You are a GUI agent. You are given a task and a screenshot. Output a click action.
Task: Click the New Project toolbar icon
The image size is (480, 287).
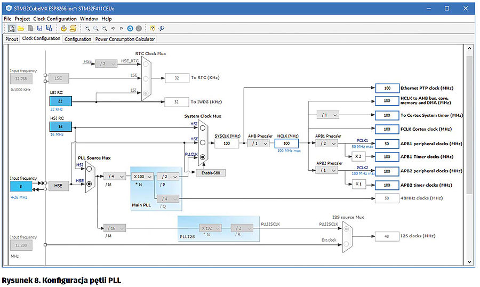(12, 28)
